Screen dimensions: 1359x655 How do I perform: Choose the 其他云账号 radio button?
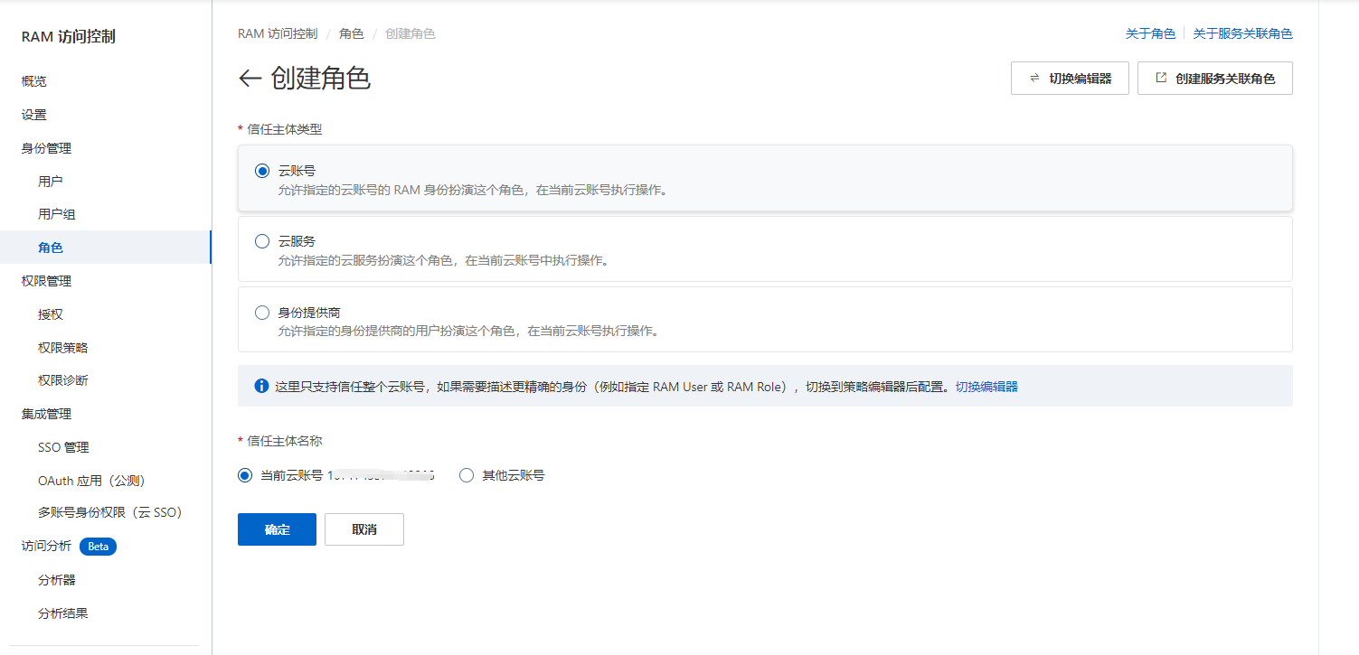467,475
